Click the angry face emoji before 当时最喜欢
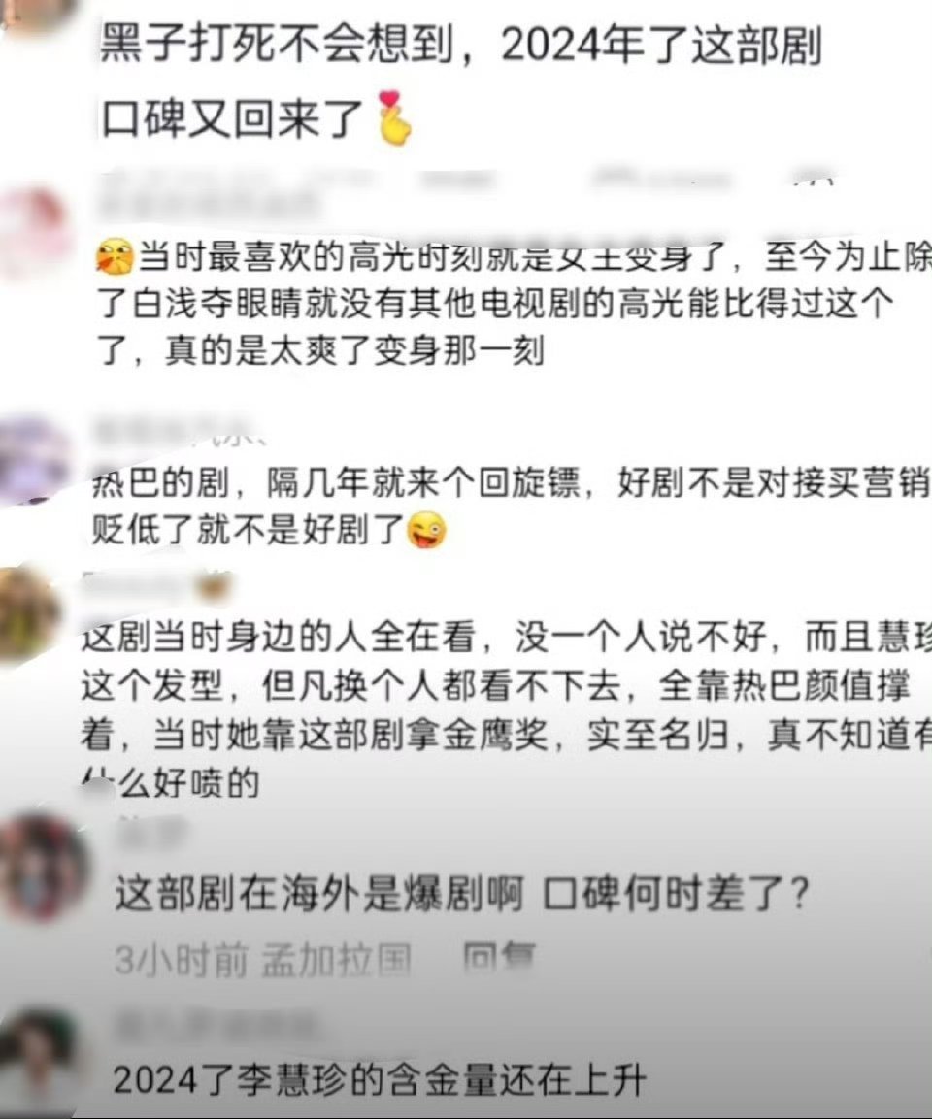This screenshot has width=932, height=1119. point(115,257)
